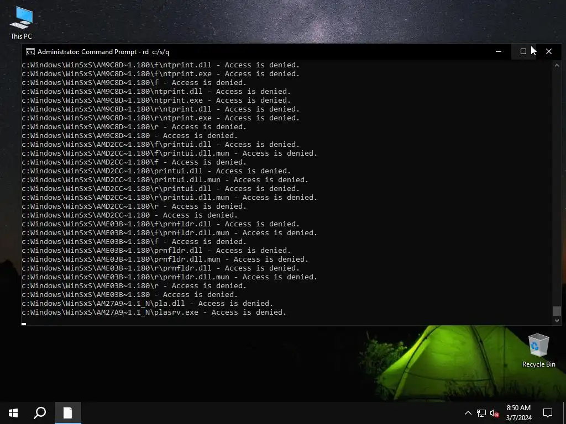The height and width of the screenshot is (424, 566).
Task: Click the line ending plasrv.exe - Access is denied
Action: click(154, 312)
